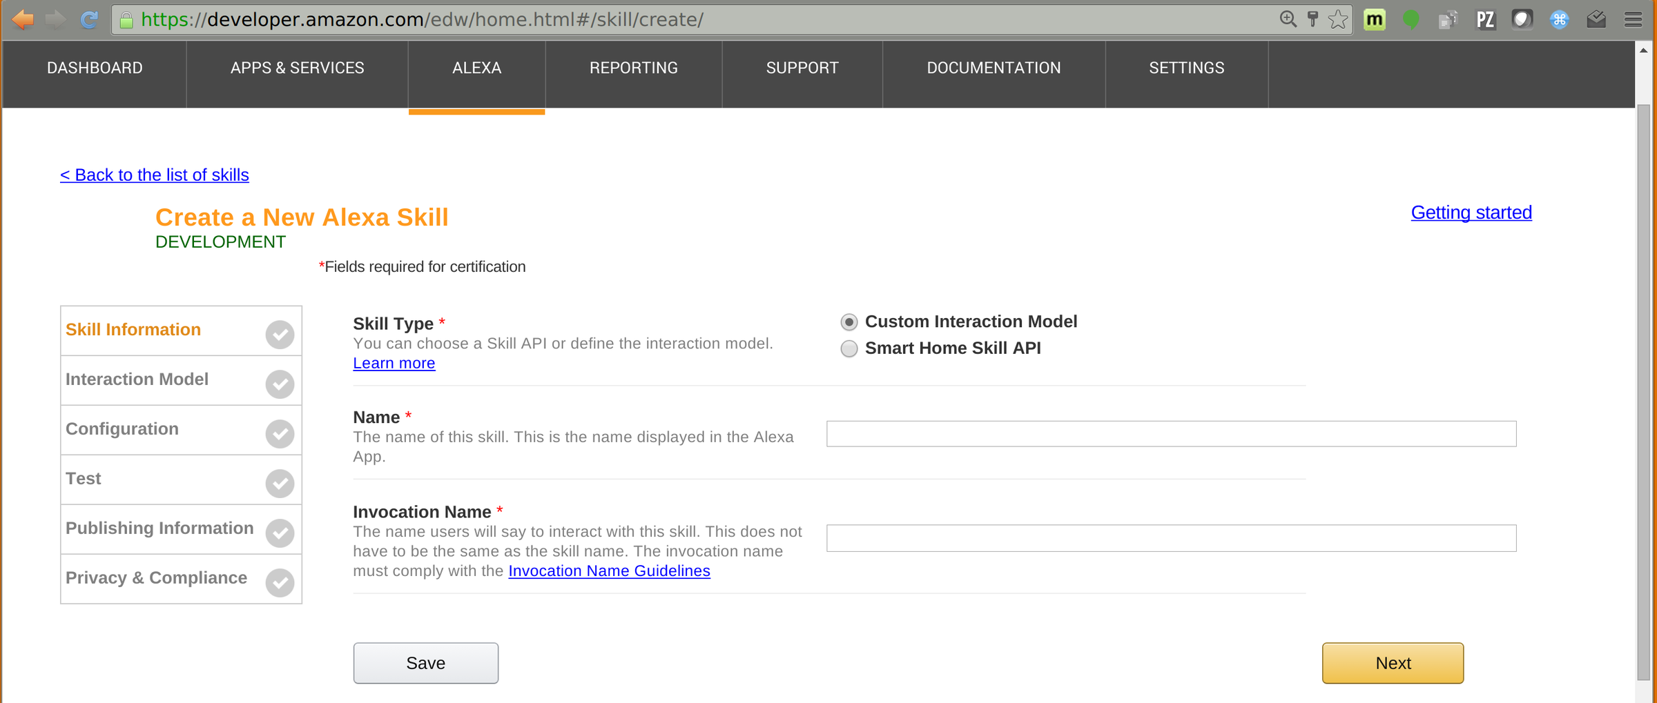Open the PZ extension icon
The height and width of the screenshot is (703, 1657).
[1485, 19]
